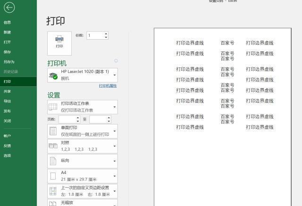Increase the copies (份数) count using up arrow
The height and width of the screenshot is (206, 302).
[106, 33]
